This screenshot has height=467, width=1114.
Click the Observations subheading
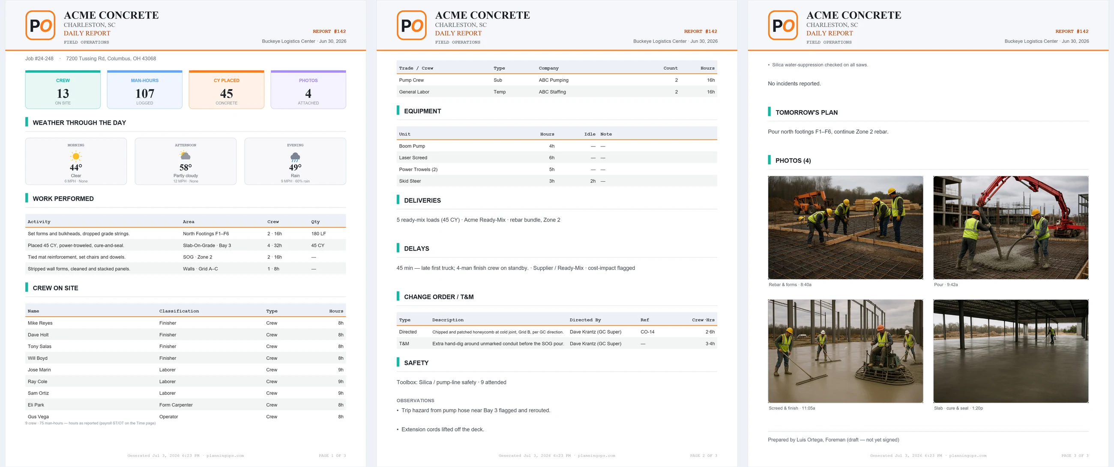coord(415,401)
